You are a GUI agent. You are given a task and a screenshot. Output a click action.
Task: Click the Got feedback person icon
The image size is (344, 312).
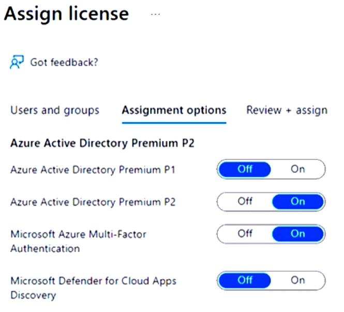click(x=16, y=63)
